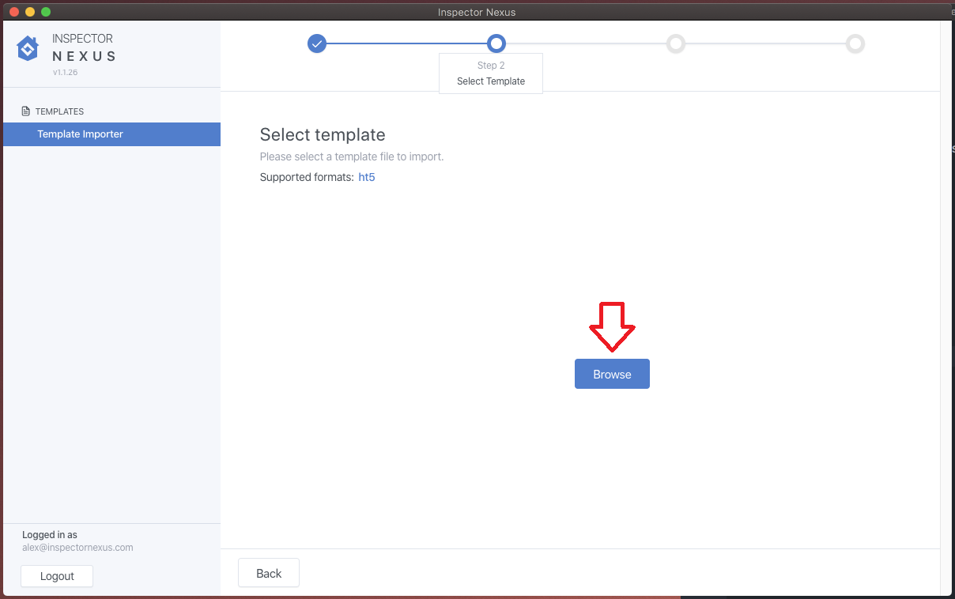Minimize the window with the yellow button

[x=30, y=12]
